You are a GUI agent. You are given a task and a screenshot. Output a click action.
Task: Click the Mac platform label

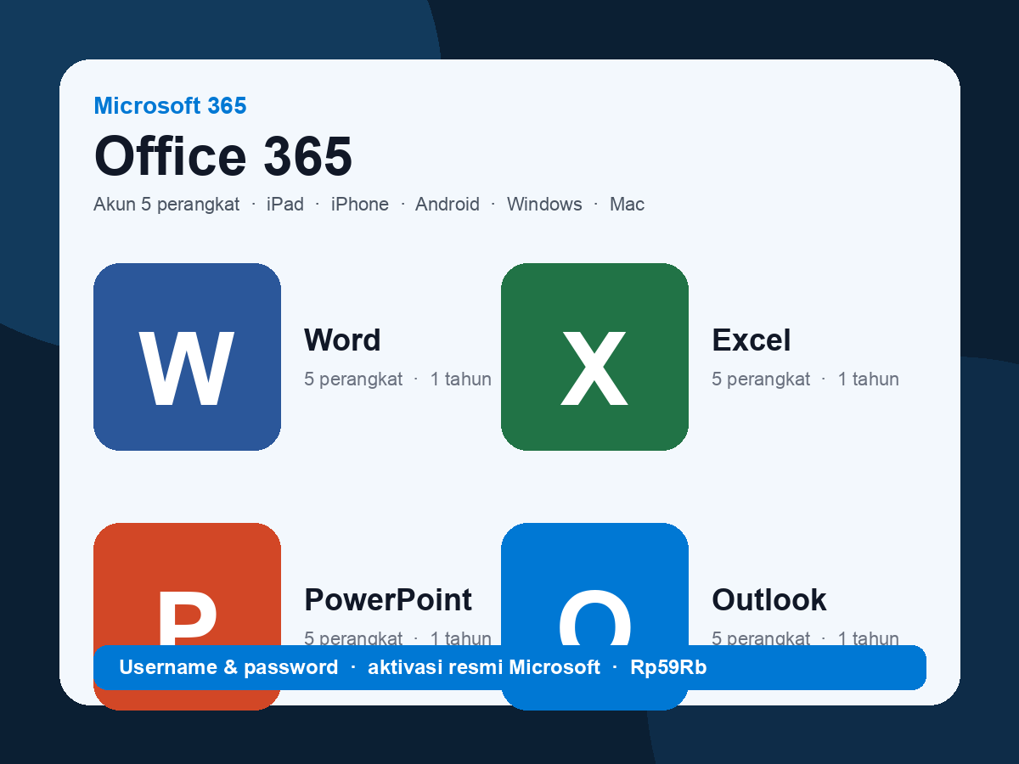[x=627, y=205]
